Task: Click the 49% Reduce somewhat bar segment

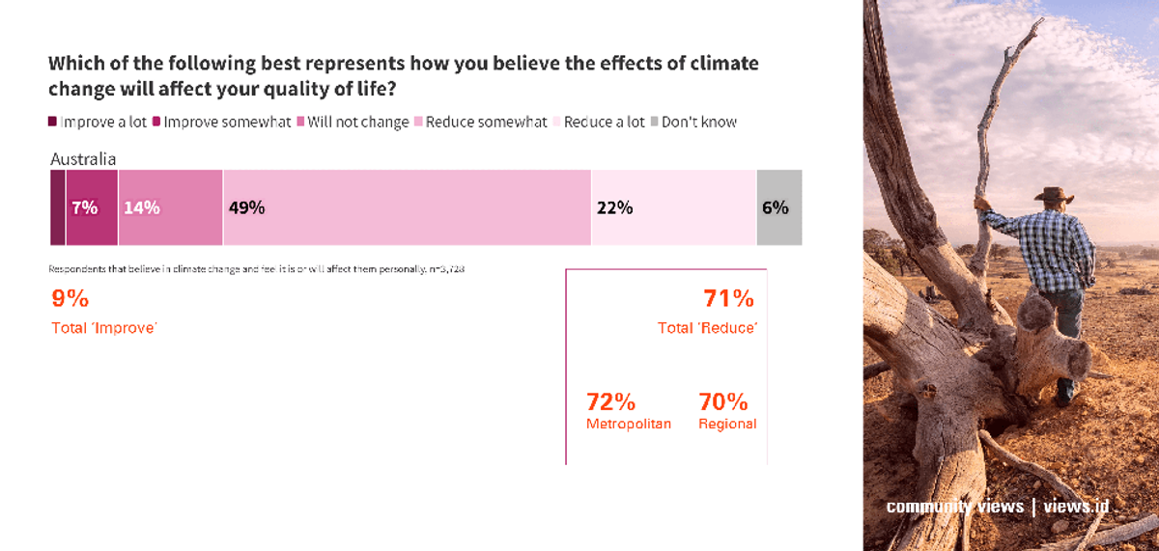Action: pyautogui.click(x=407, y=207)
